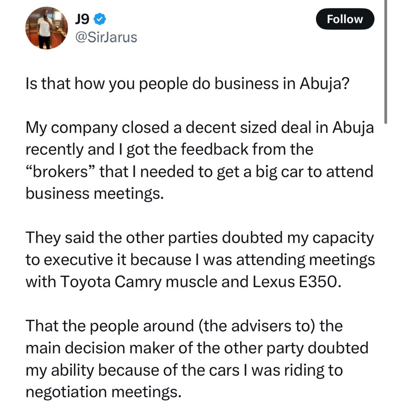Click the J9 display name

(83, 18)
